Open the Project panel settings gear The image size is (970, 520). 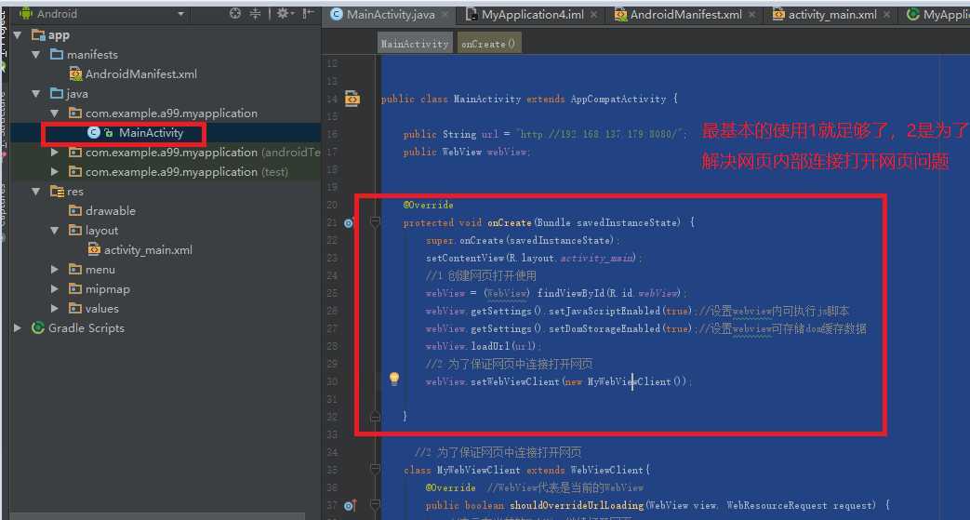[284, 14]
